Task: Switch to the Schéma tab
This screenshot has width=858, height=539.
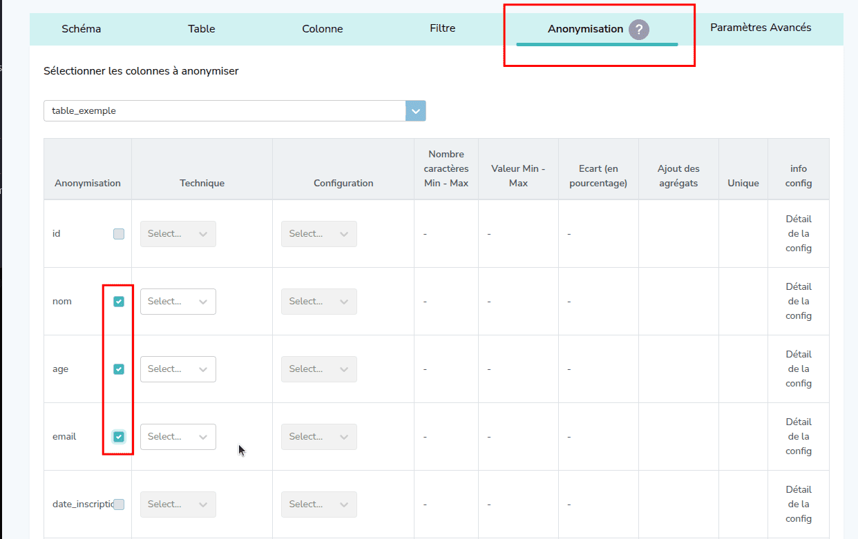Action: [81, 29]
